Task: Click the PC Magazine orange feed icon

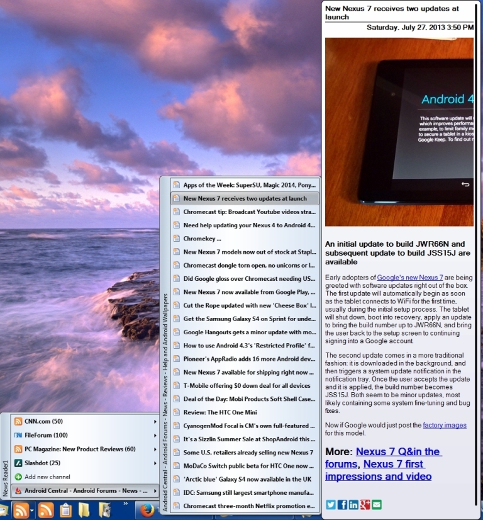Action: 18,449
